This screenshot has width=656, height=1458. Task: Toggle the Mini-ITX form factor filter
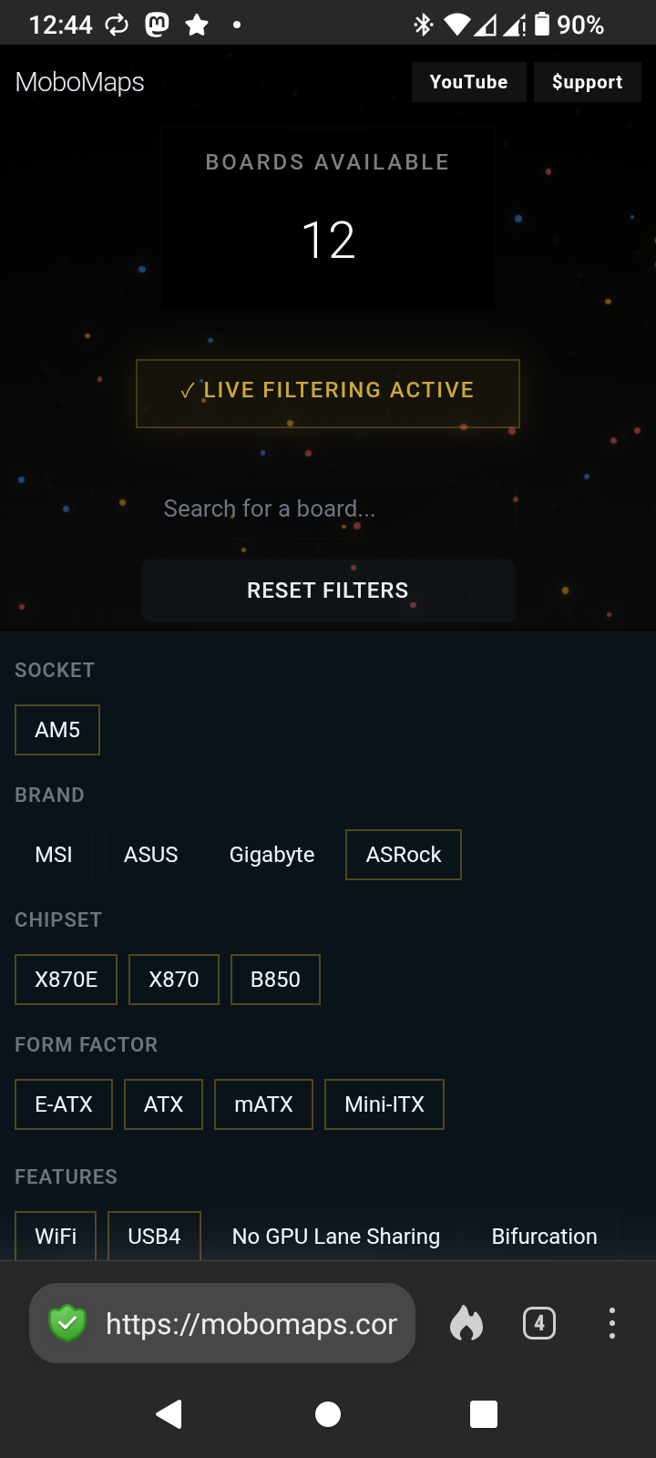(384, 1104)
